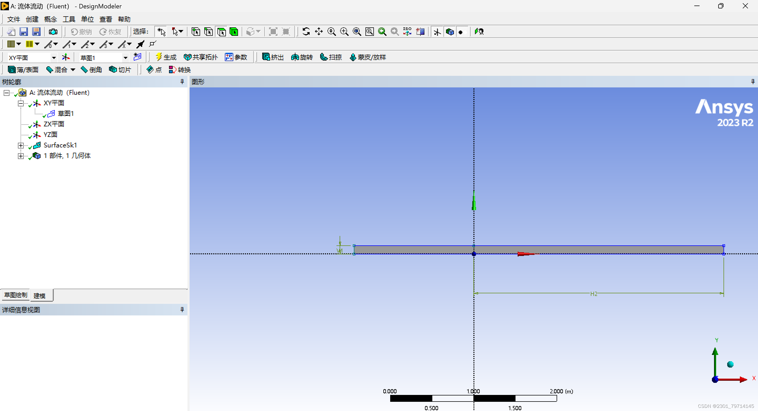The image size is (758, 411).
Task: Toggle the body selection filter (green cube)
Action: [234, 32]
